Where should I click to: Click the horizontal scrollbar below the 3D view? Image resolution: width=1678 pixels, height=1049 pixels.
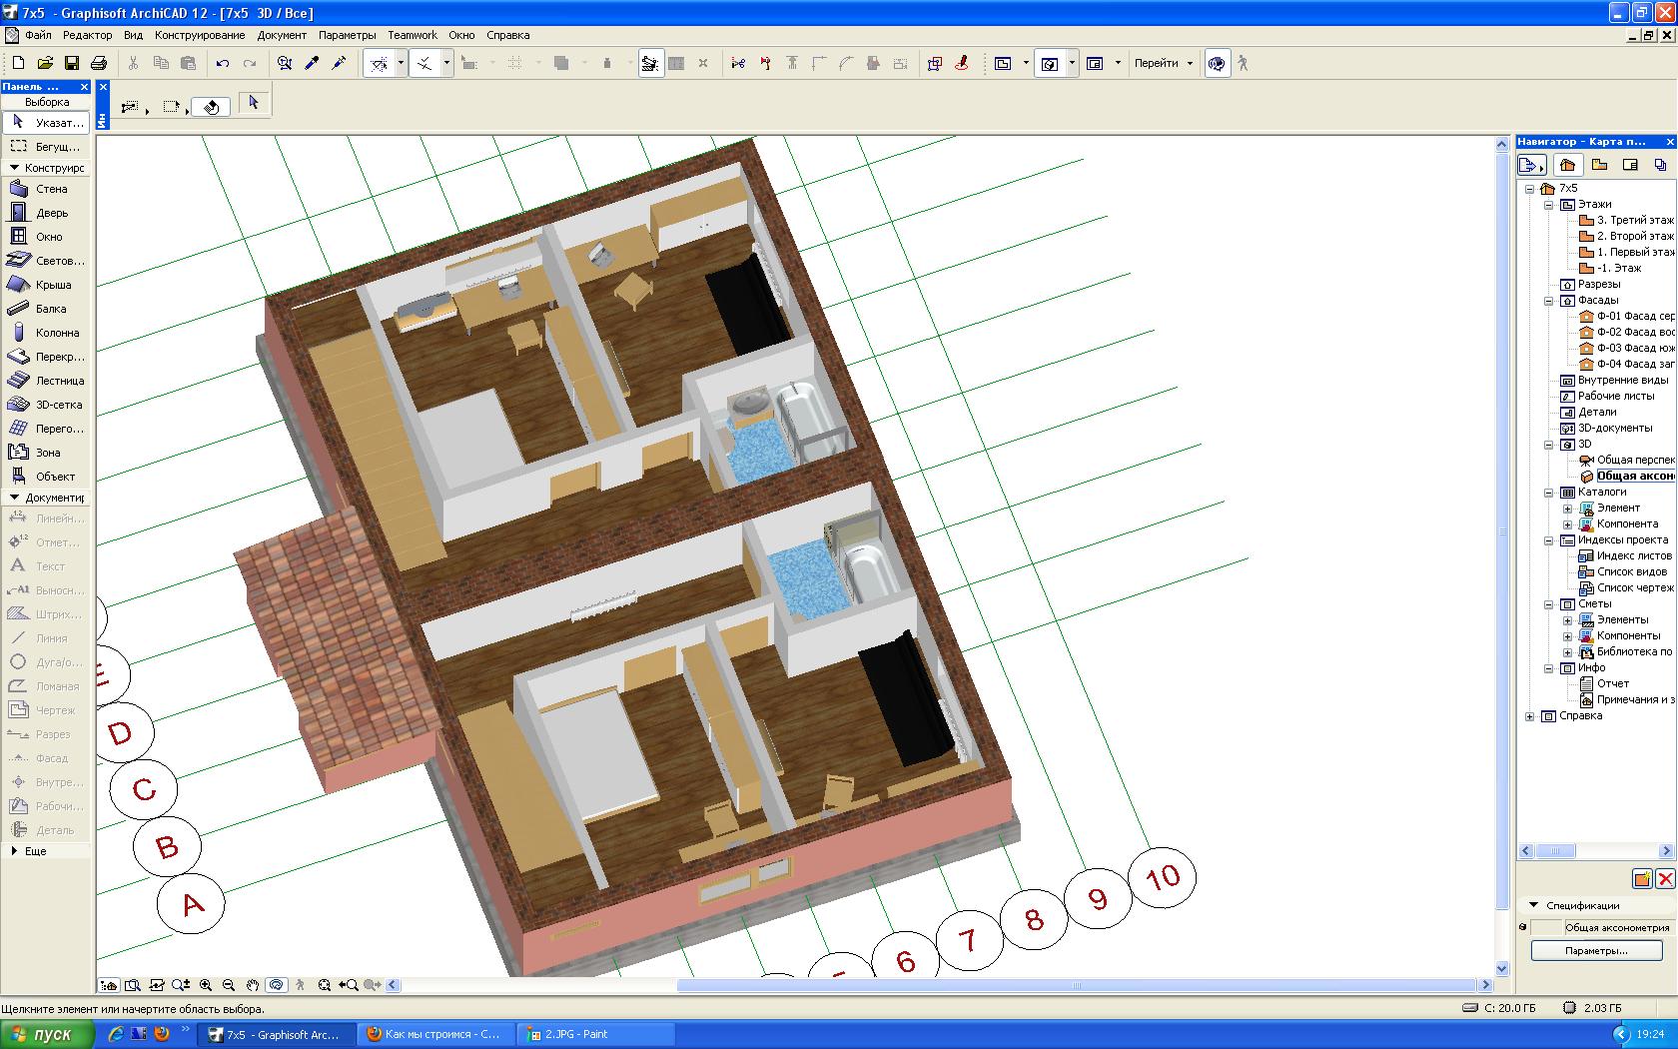click(1077, 985)
